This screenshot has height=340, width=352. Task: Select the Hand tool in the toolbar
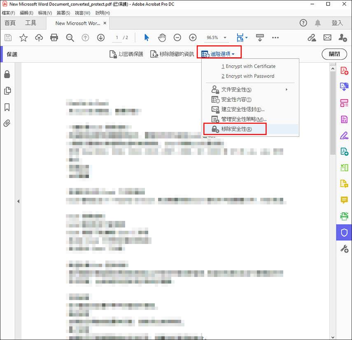[162, 38]
